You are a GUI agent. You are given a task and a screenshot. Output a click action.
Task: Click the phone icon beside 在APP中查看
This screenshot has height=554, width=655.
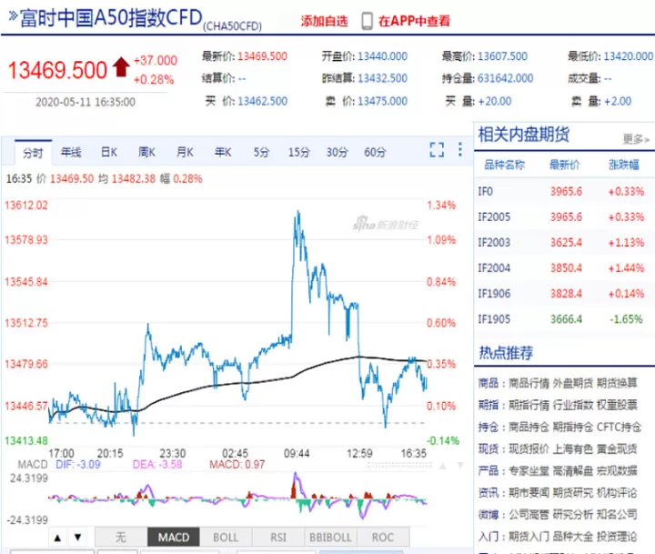[367, 21]
